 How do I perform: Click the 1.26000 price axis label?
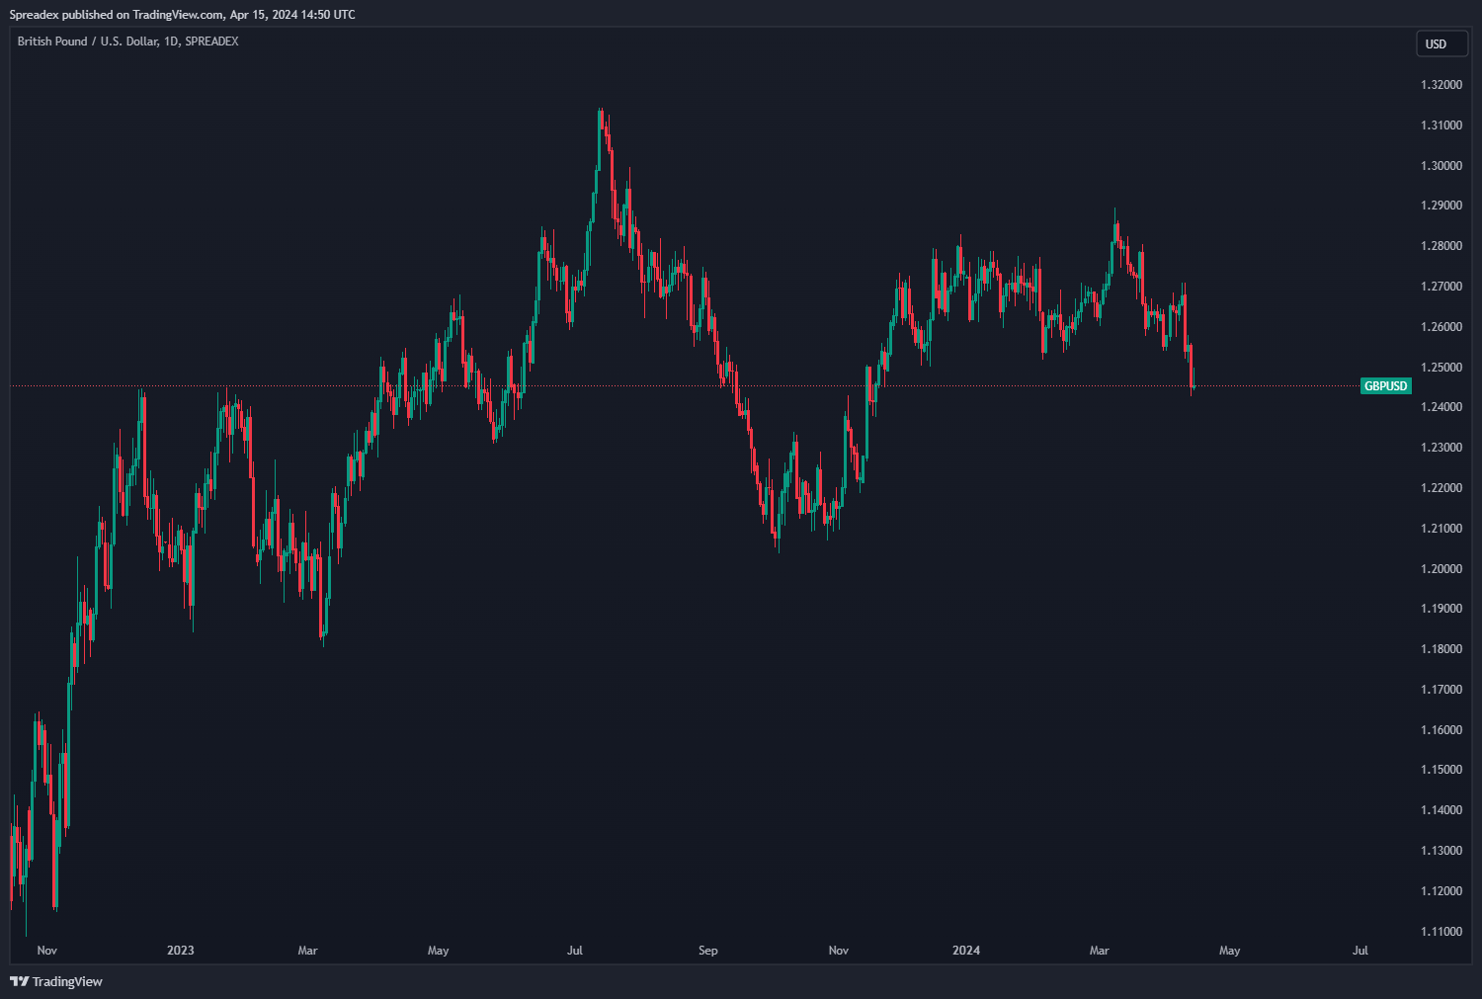pos(1441,327)
